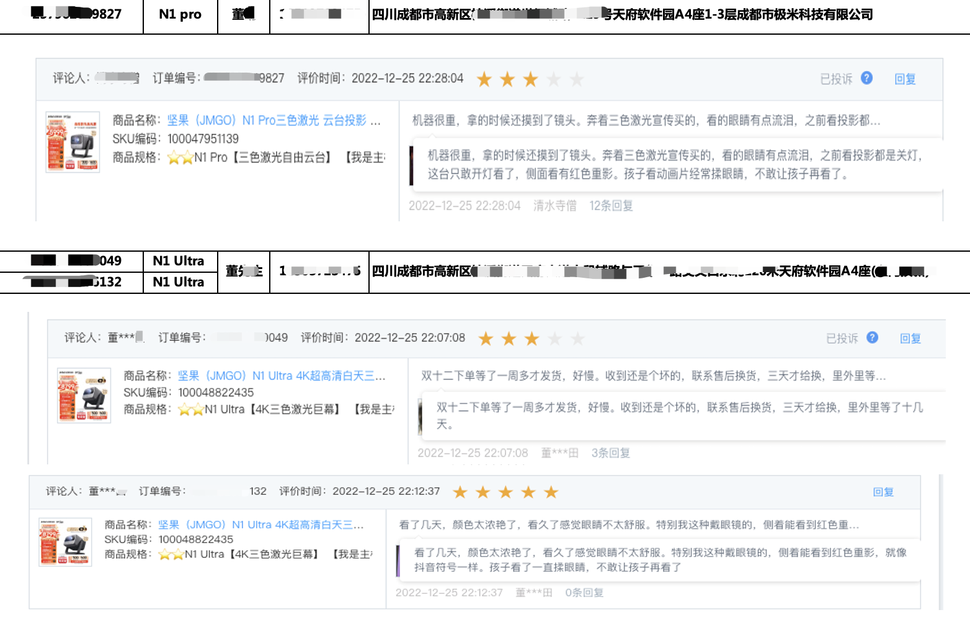Click 评价时间 2022-12-25 22:28:04
Screen dimensions: 970x620
(x=380, y=78)
